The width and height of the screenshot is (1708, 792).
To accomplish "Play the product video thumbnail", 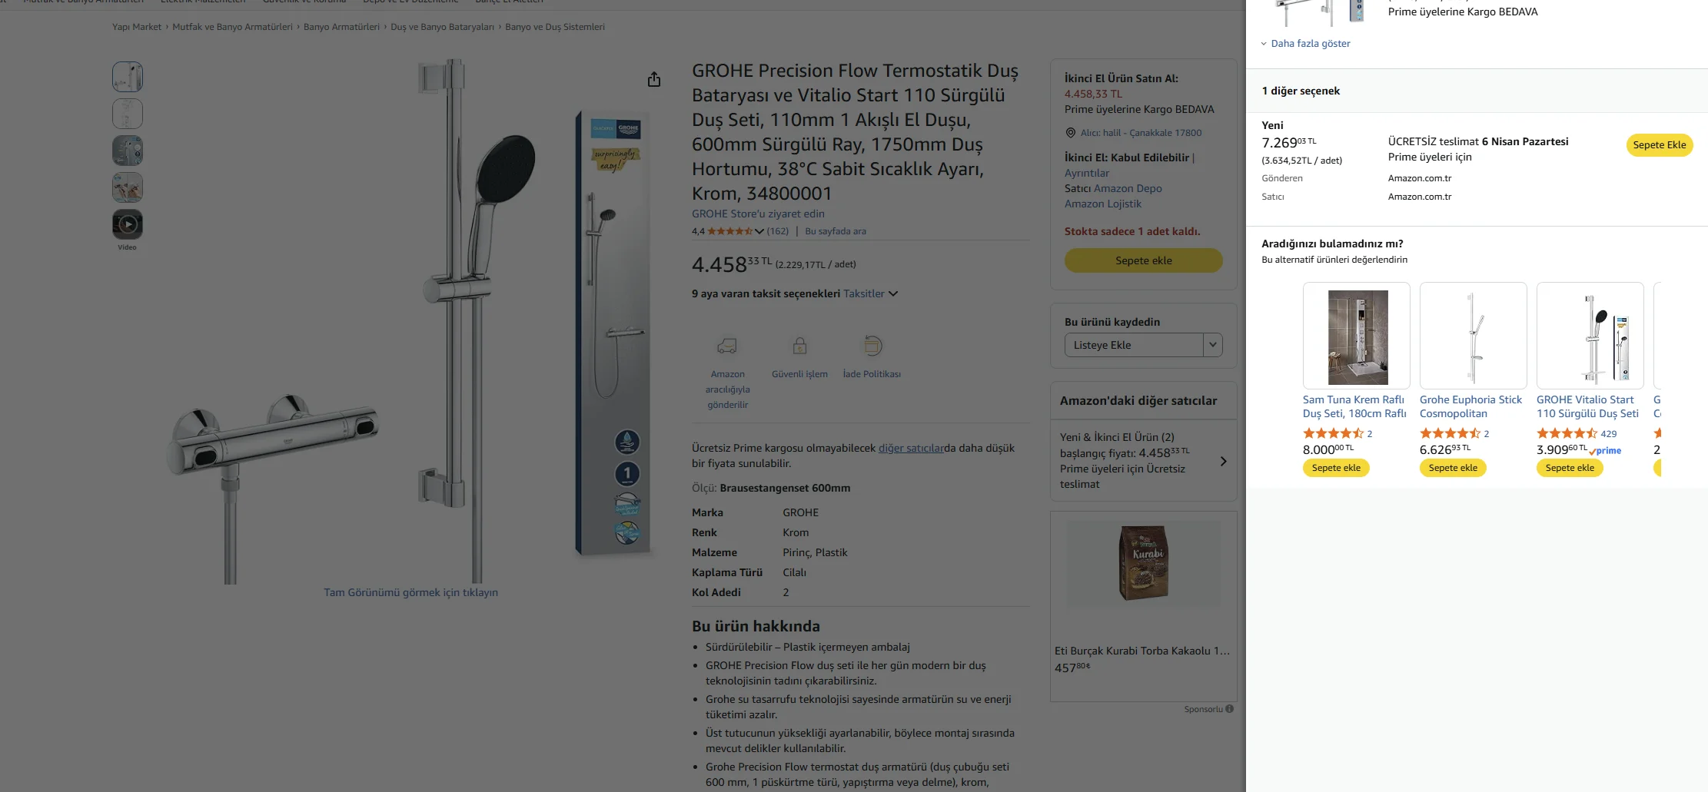I will coord(128,224).
